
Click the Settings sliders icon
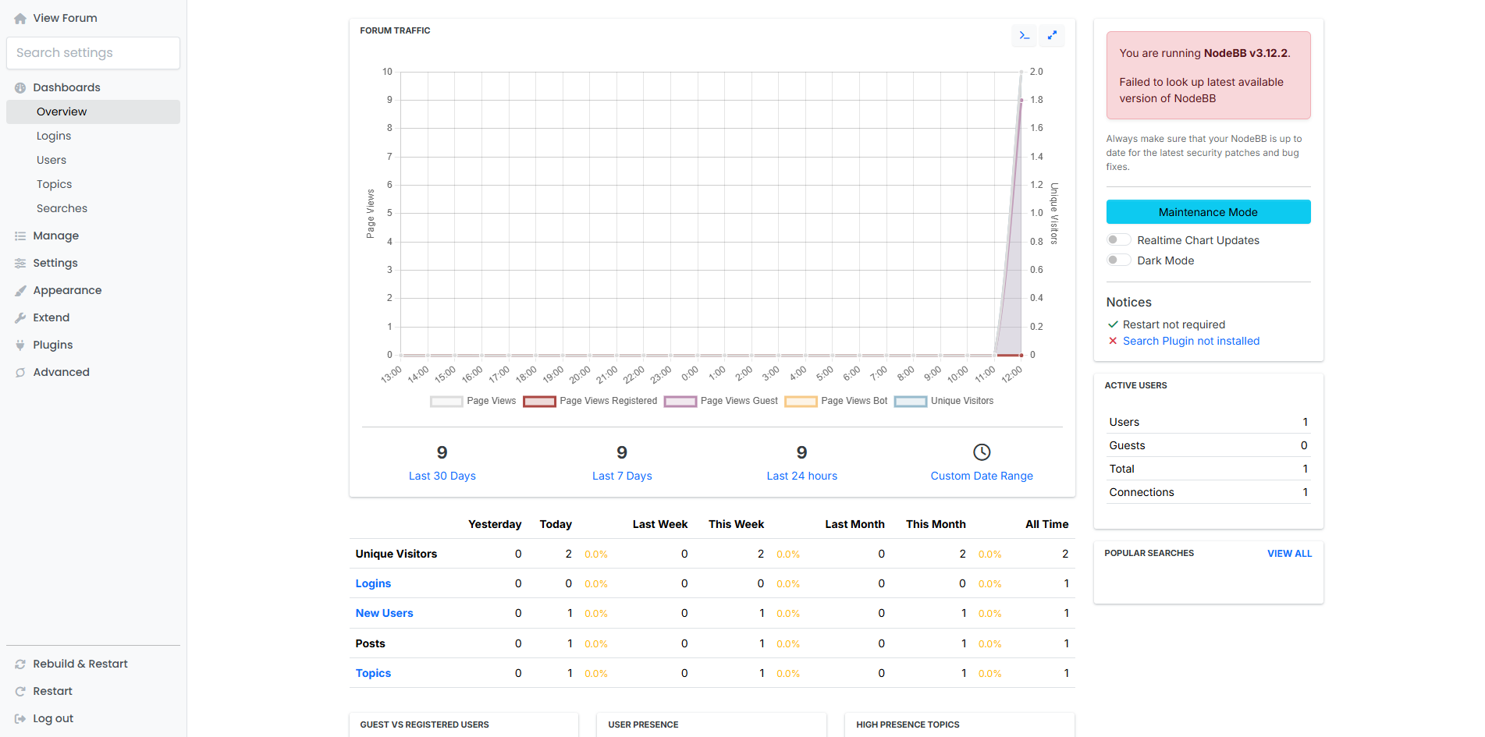[x=20, y=264]
